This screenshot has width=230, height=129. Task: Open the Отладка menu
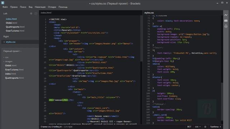(52, 7)
